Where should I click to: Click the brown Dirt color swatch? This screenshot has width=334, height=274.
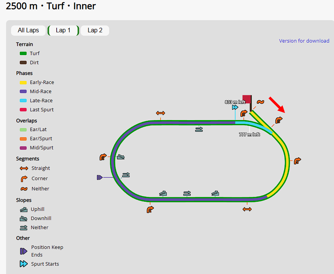[x=23, y=63]
